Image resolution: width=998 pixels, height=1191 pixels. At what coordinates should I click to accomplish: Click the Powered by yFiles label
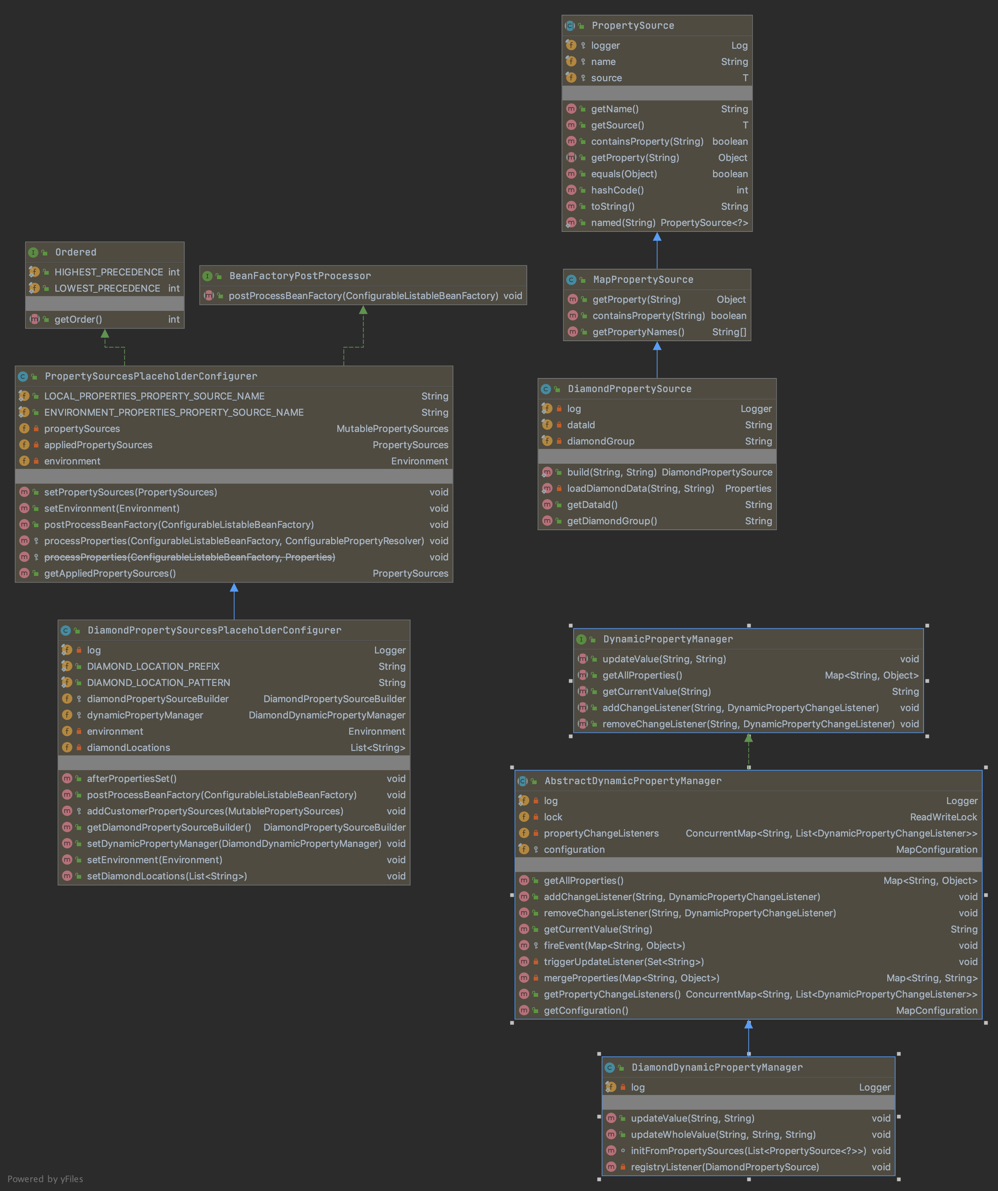(x=45, y=1179)
